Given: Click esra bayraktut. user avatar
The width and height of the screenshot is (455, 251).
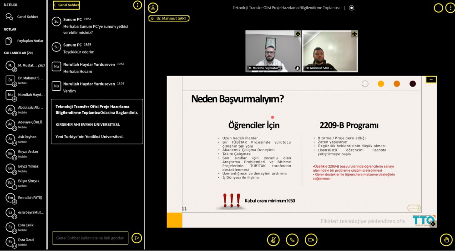Looking at the screenshot, I should [x=10, y=213].
